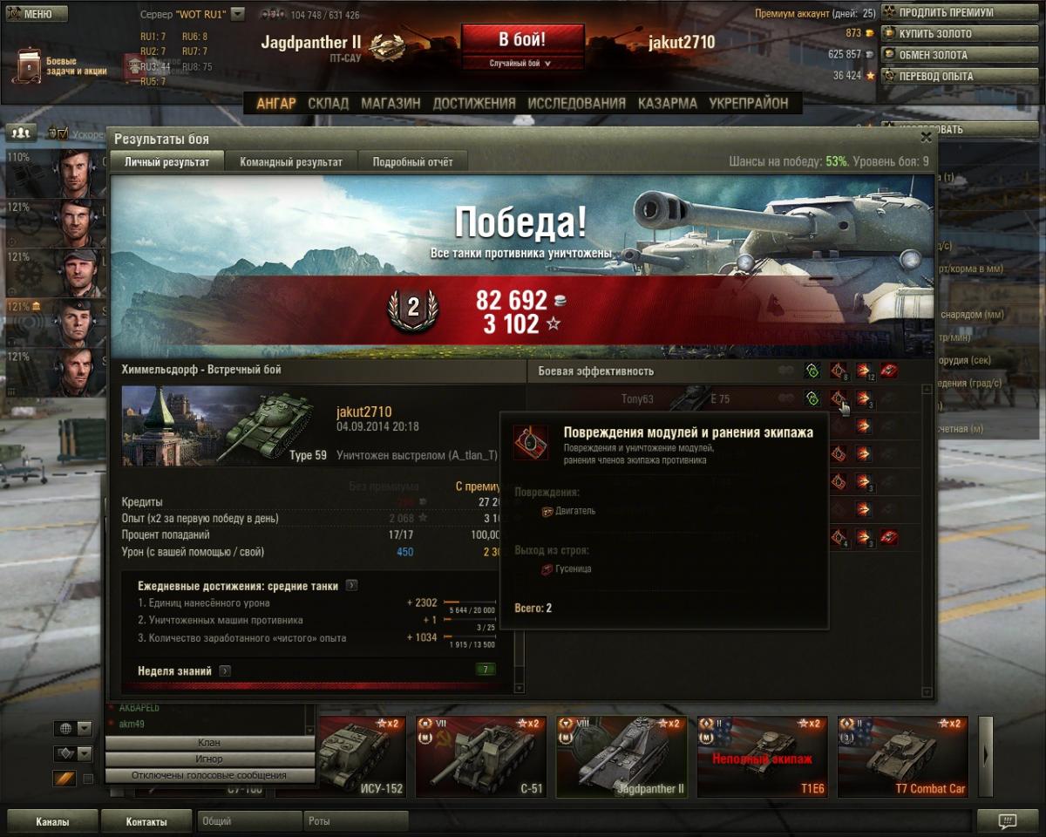The width and height of the screenshot is (1046, 837).
Task: Select the ИСУ-152 tank in carousel
Action: point(362,757)
